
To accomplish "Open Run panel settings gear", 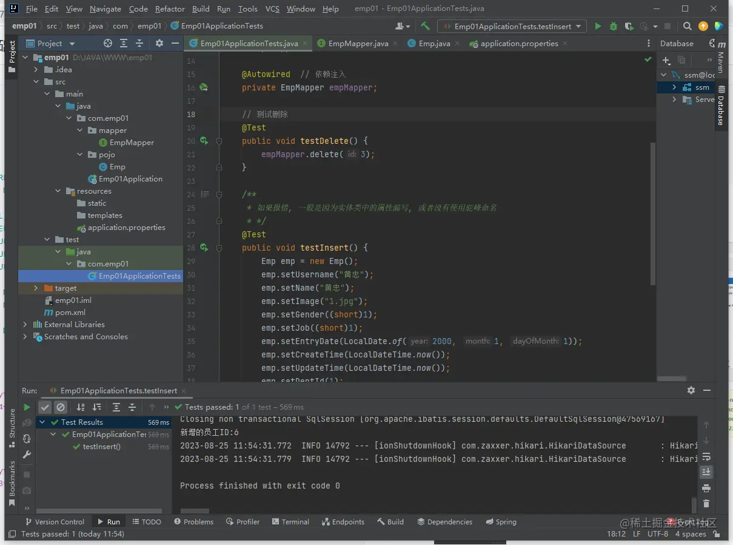I will pos(691,390).
